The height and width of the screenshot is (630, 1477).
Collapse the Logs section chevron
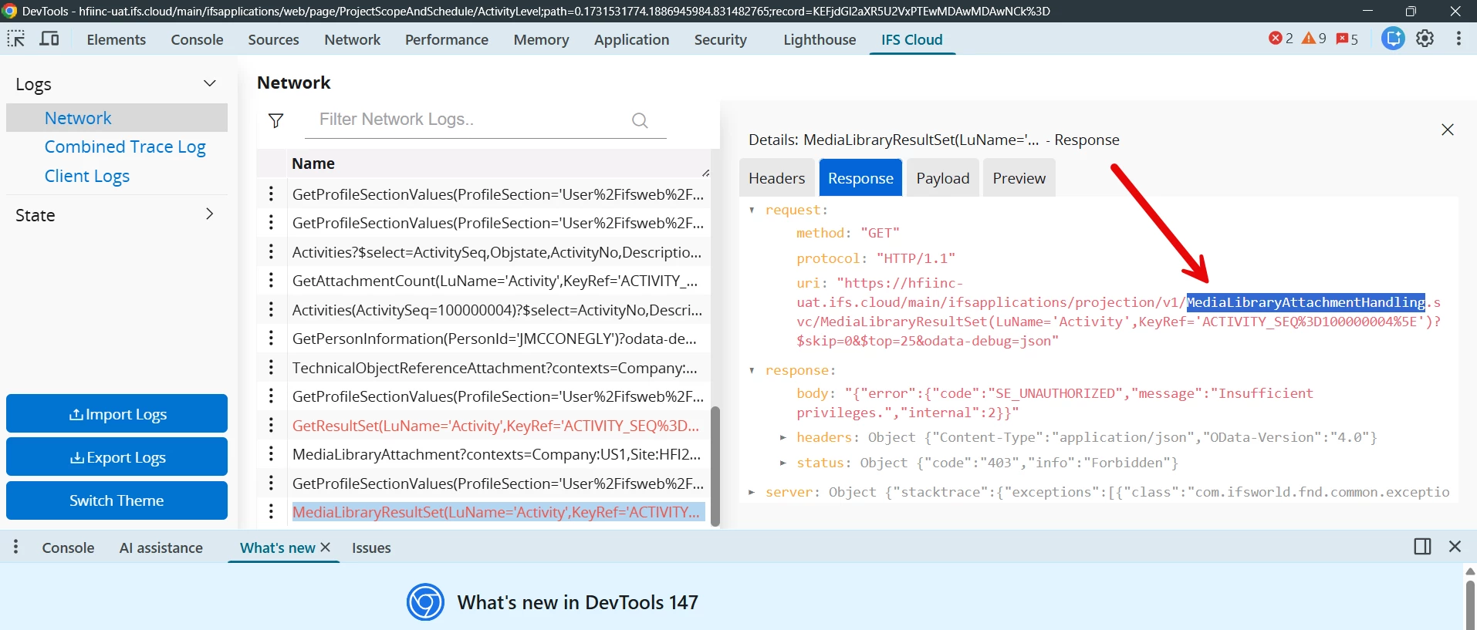point(210,83)
